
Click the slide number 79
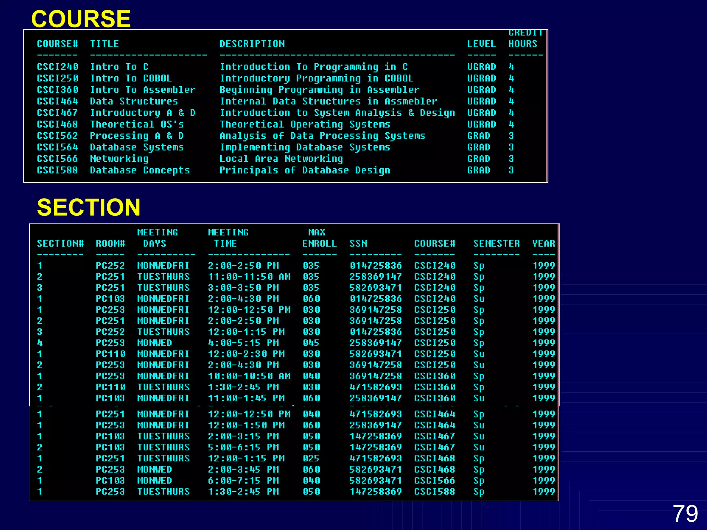(x=685, y=513)
